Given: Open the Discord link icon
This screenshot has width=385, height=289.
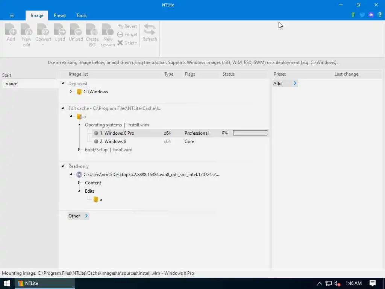Looking at the screenshot, I should point(371,15).
